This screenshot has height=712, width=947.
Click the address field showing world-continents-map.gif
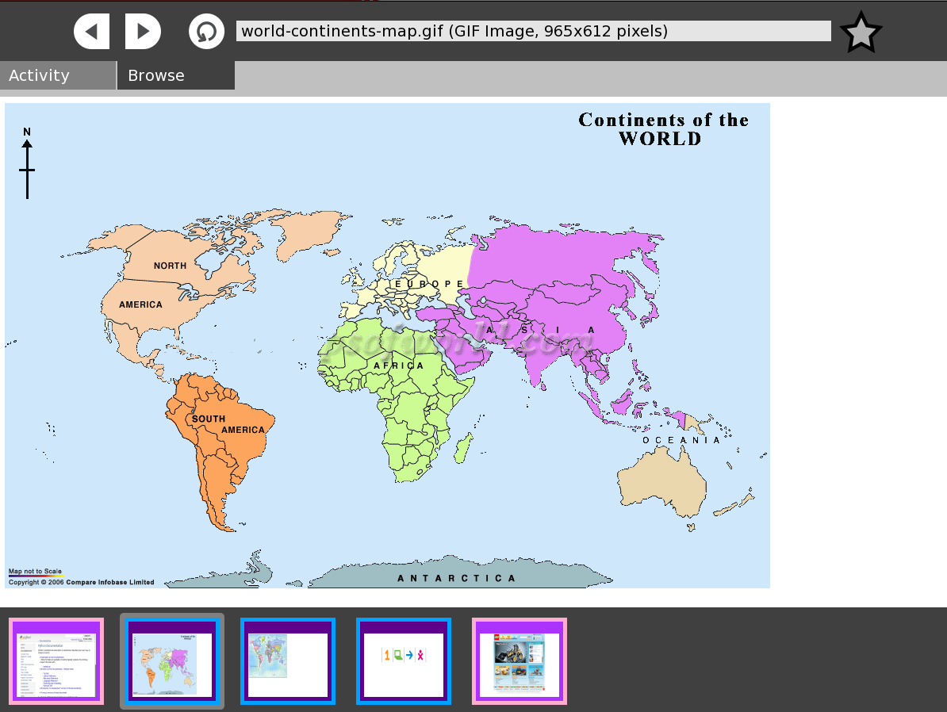point(533,31)
